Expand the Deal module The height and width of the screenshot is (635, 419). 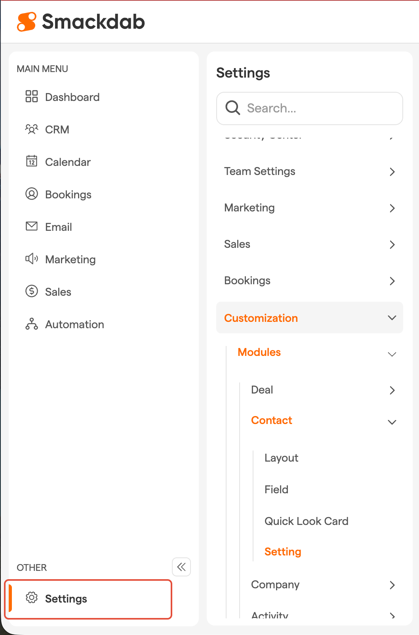click(x=392, y=390)
